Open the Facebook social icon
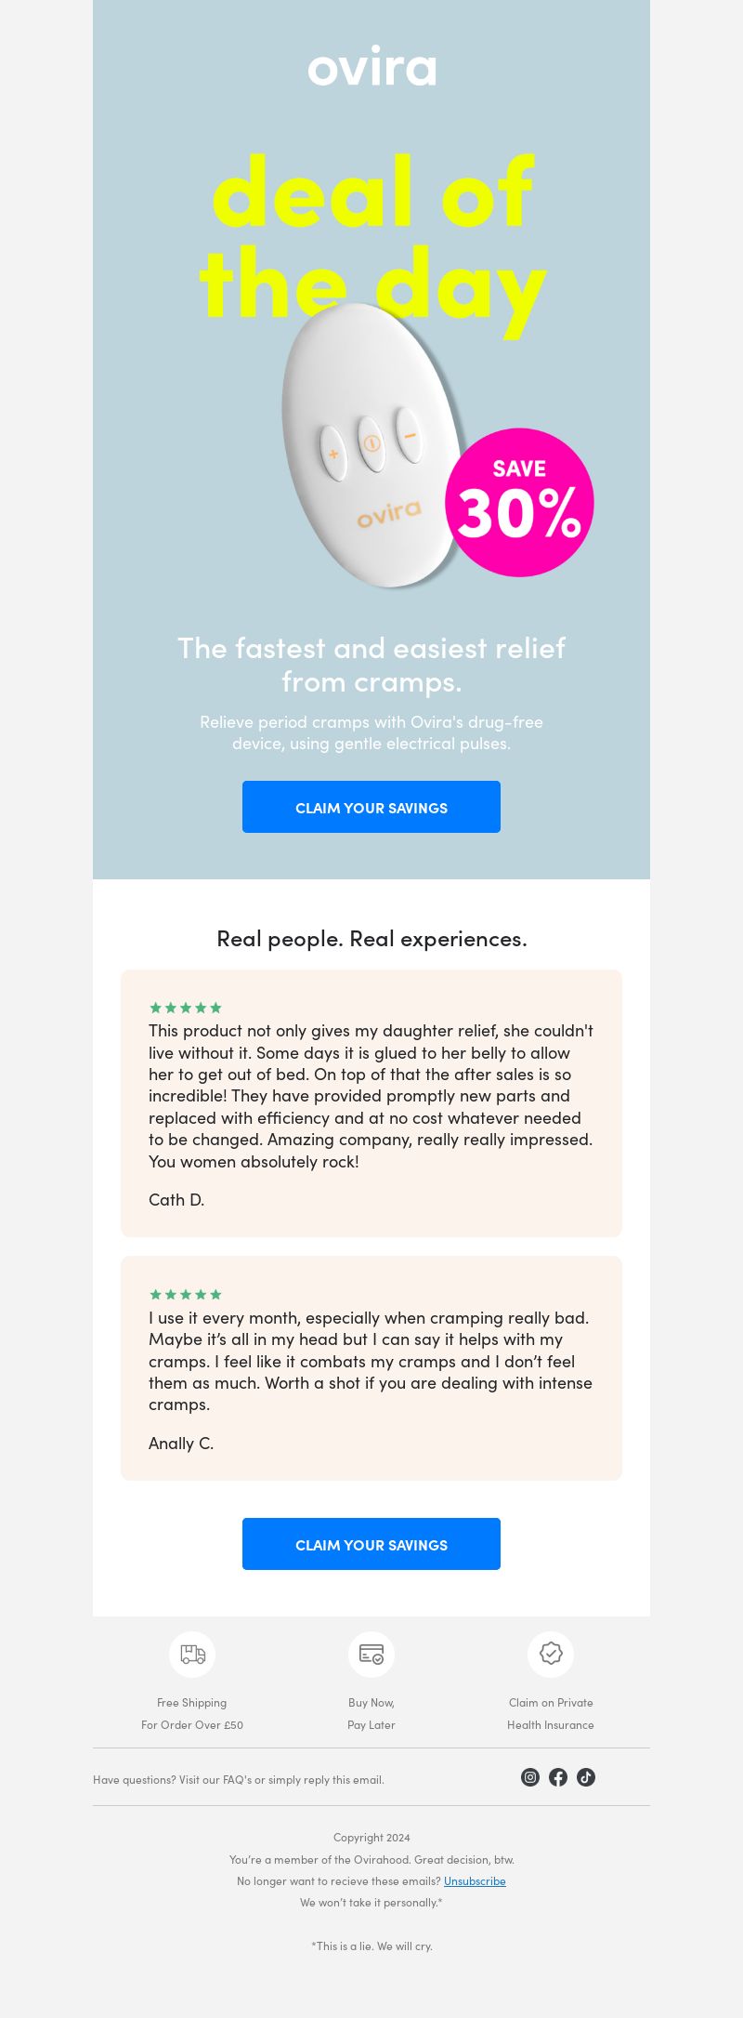 (x=558, y=1777)
